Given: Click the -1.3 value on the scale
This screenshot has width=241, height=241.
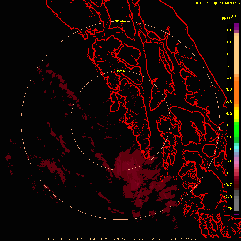Looking at the screenshot, I should [x=228, y=197].
